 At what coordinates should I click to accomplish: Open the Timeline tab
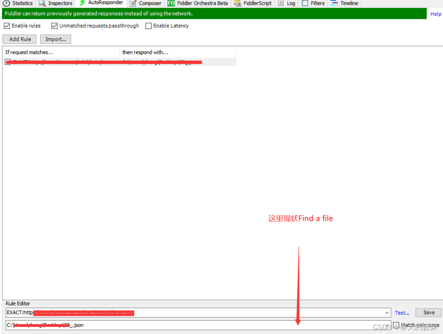[x=345, y=3]
